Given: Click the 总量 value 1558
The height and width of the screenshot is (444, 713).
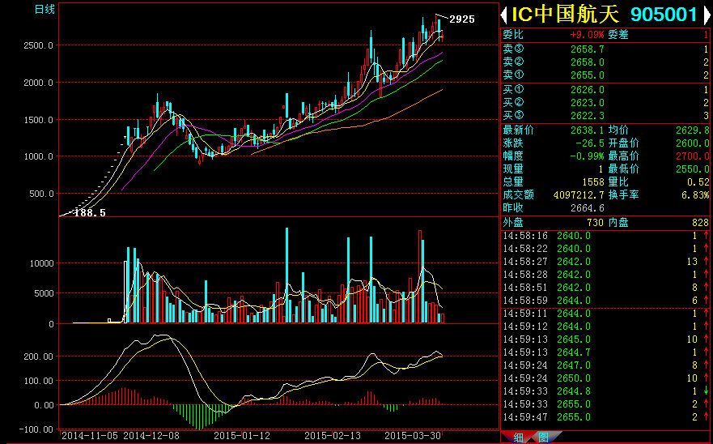Looking at the screenshot, I should click(x=593, y=182).
